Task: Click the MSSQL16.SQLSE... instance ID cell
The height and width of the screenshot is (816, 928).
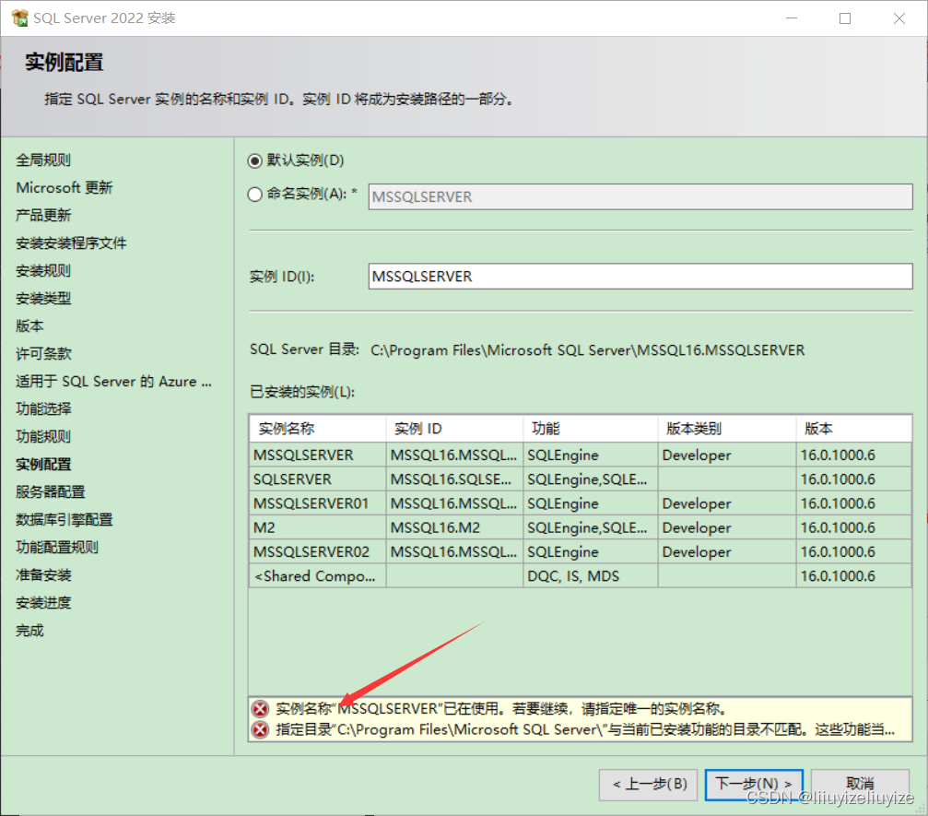Action: coord(454,479)
